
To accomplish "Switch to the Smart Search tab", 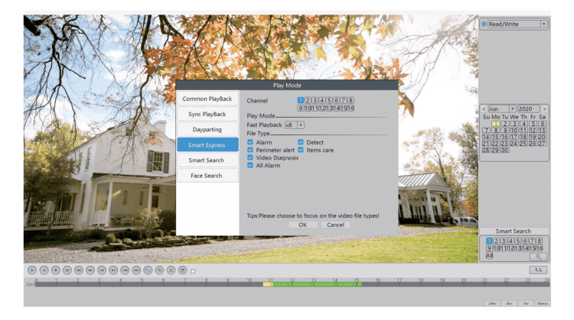I will click(207, 160).
